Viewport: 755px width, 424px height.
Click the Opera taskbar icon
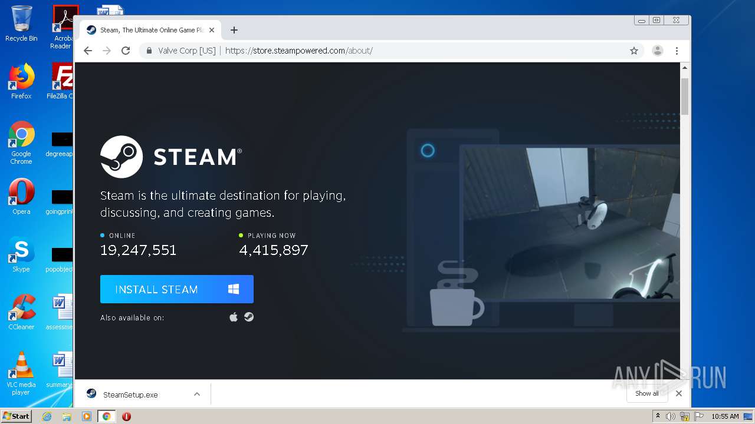click(x=126, y=416)
